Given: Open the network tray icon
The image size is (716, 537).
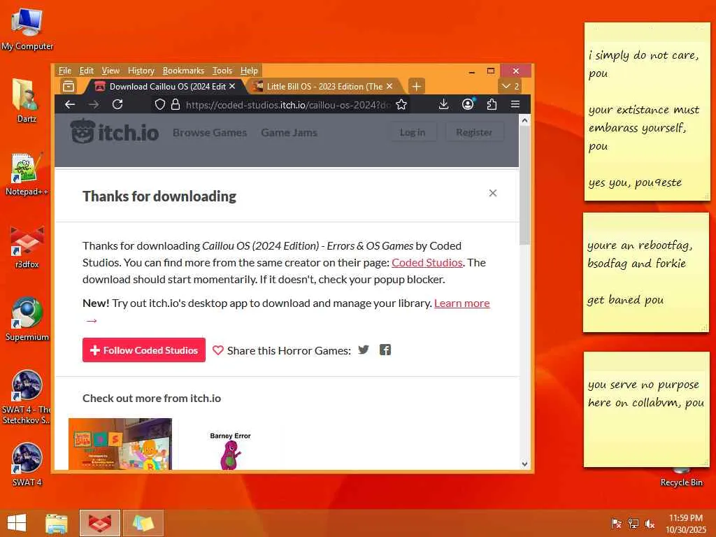Looking at the screenshot, I should pos(633,523).
